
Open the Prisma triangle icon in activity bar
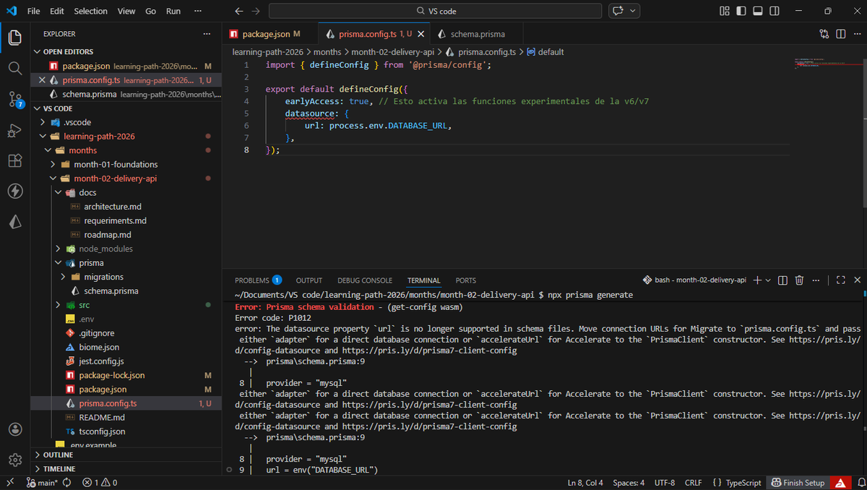[14, 222]
